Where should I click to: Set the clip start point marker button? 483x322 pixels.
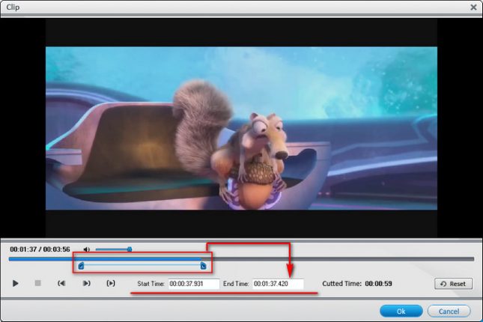pos(61,284)
